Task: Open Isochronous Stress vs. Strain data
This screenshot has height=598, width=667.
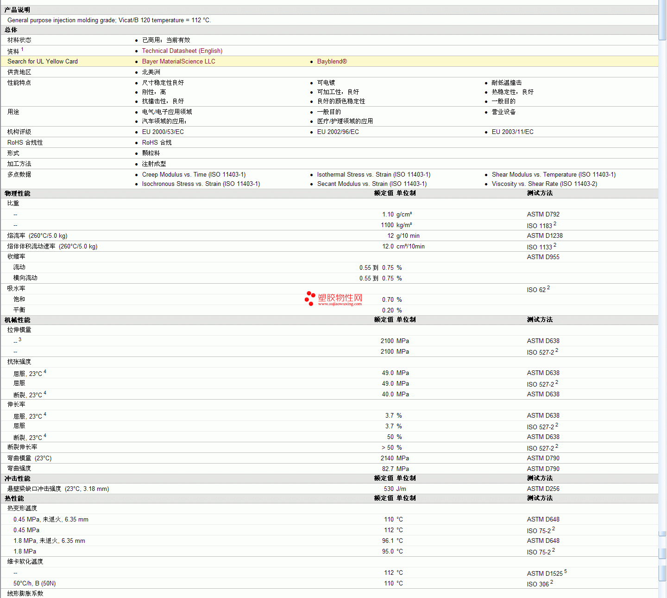Action: [x=201, y=184]
